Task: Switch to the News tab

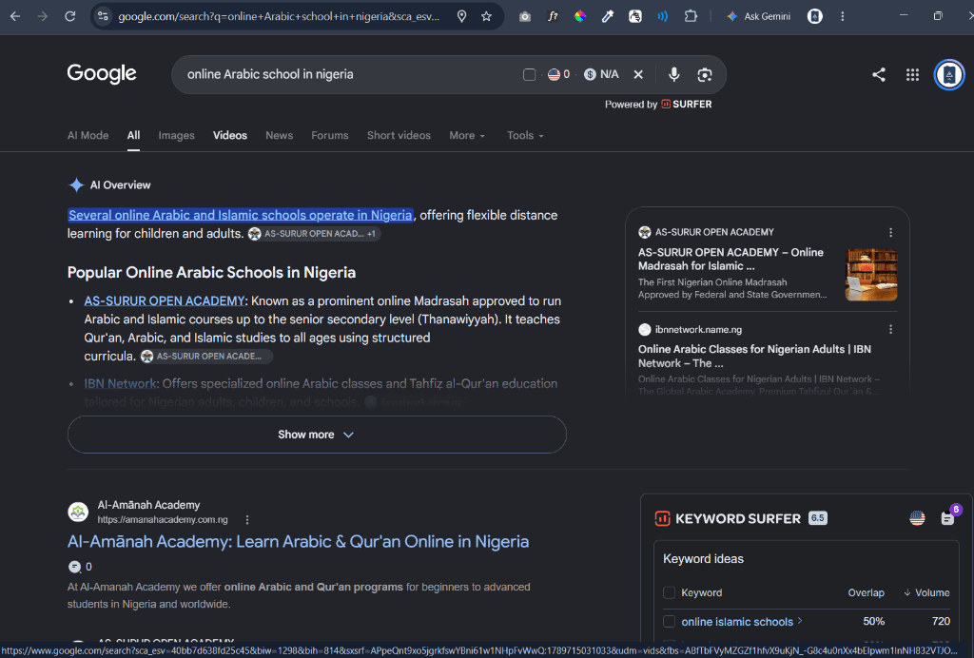Action: [279, 135]
